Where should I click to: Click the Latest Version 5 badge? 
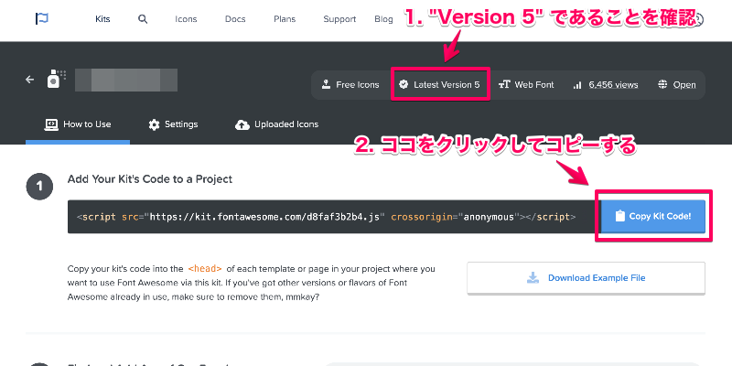click(x=438, y=85)
